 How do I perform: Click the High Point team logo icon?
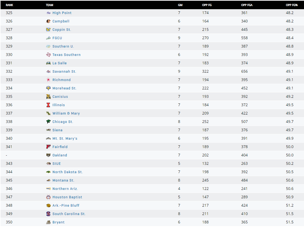[48, 13]
